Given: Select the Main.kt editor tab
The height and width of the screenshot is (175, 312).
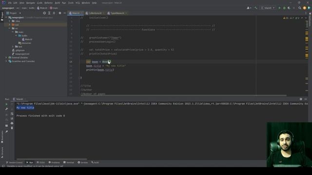Looking at the screenshot, I should (x=76, y=13).
